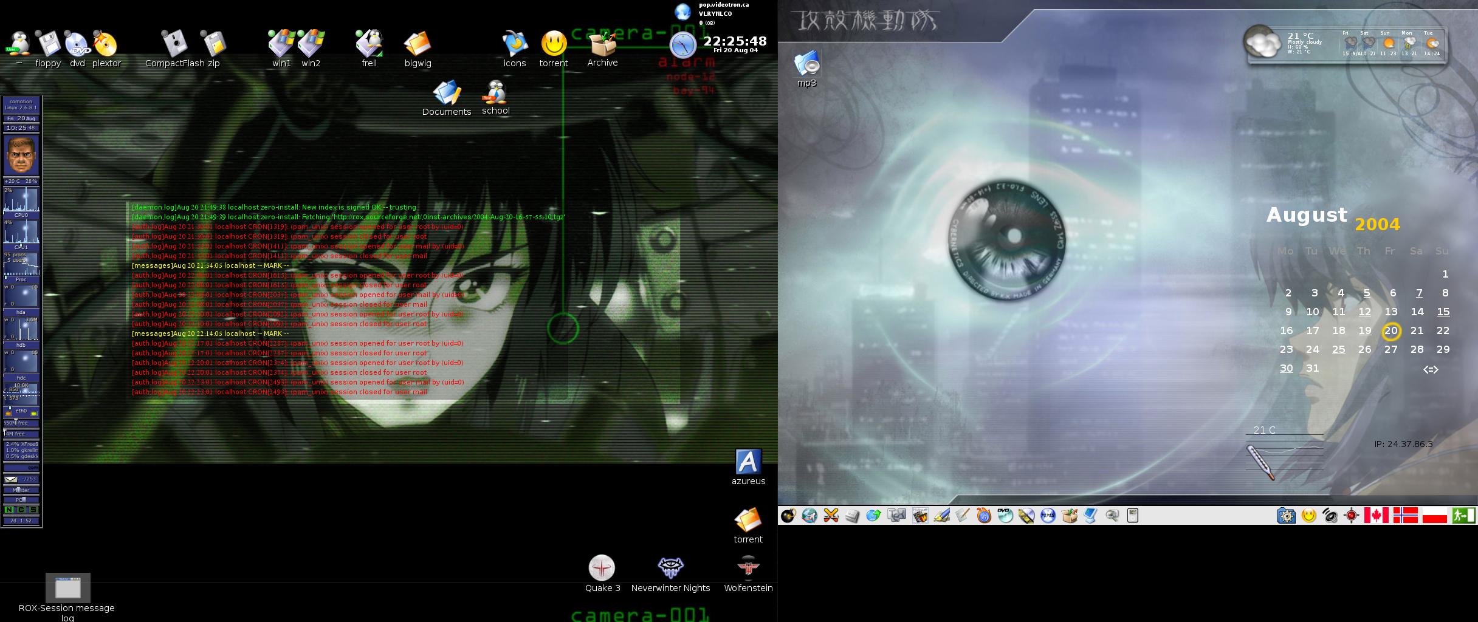Open the film reel video launcher
The height and width of the screenshot is (622, 1478).
coord(1026,516)
